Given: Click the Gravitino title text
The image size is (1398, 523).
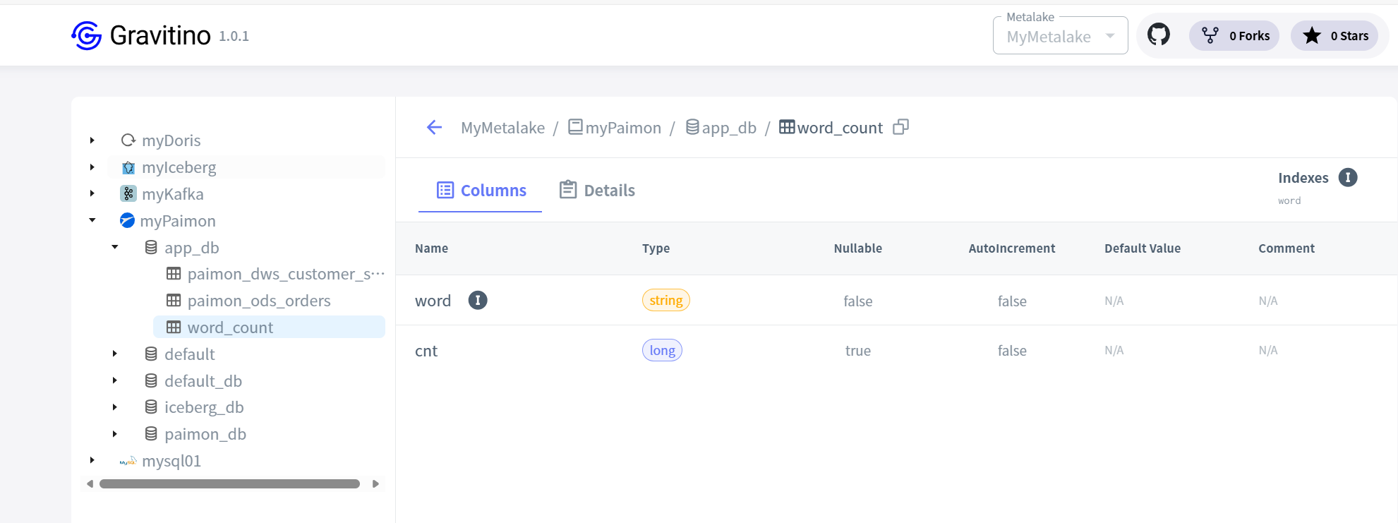Looking at the screenshot, I should coord(160,35).
